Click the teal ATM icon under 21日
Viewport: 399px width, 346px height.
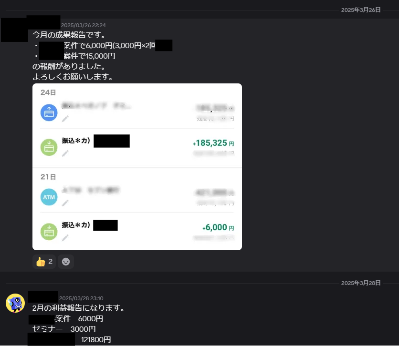pyautogui.click(x=49, y=197)
